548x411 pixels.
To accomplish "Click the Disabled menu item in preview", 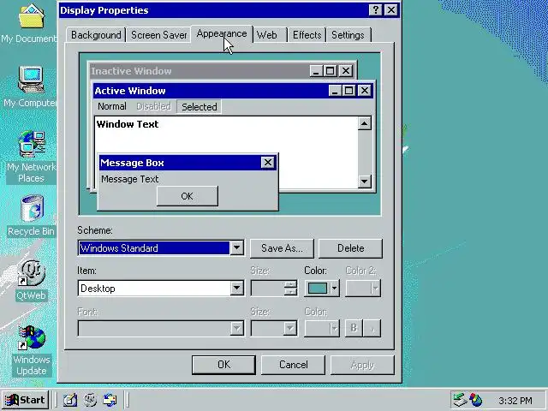I will pyautogui.click(x=153, y=106).
